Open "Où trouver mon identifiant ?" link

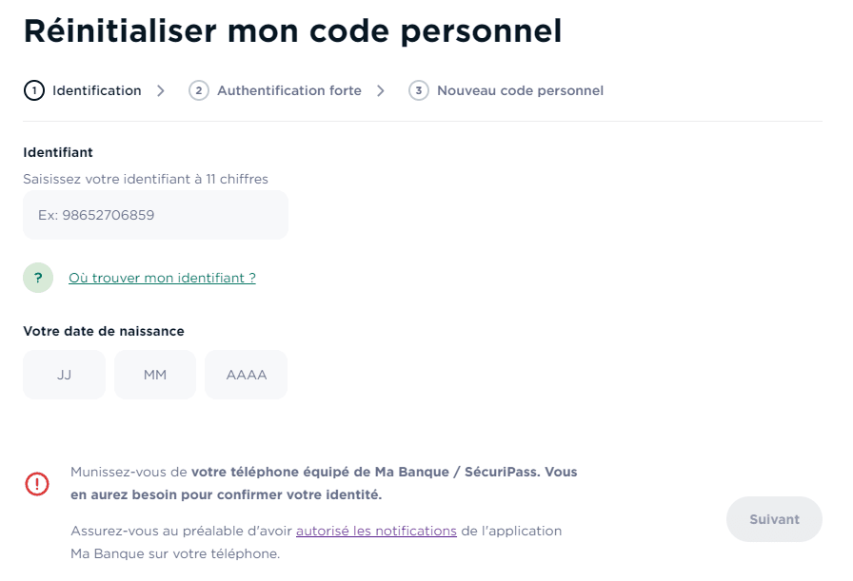pos(162,278)
